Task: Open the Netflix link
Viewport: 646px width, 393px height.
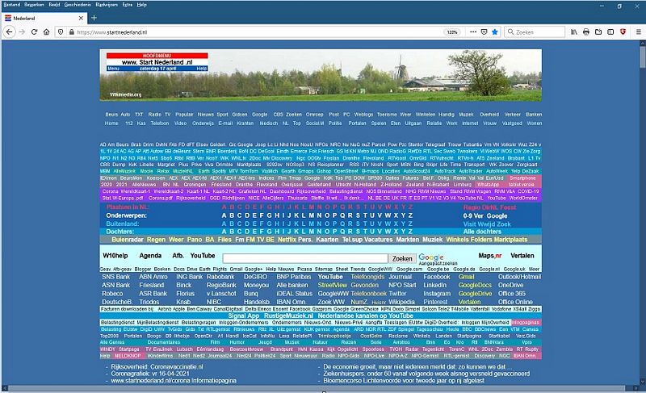Action: [x=287, y=240]
